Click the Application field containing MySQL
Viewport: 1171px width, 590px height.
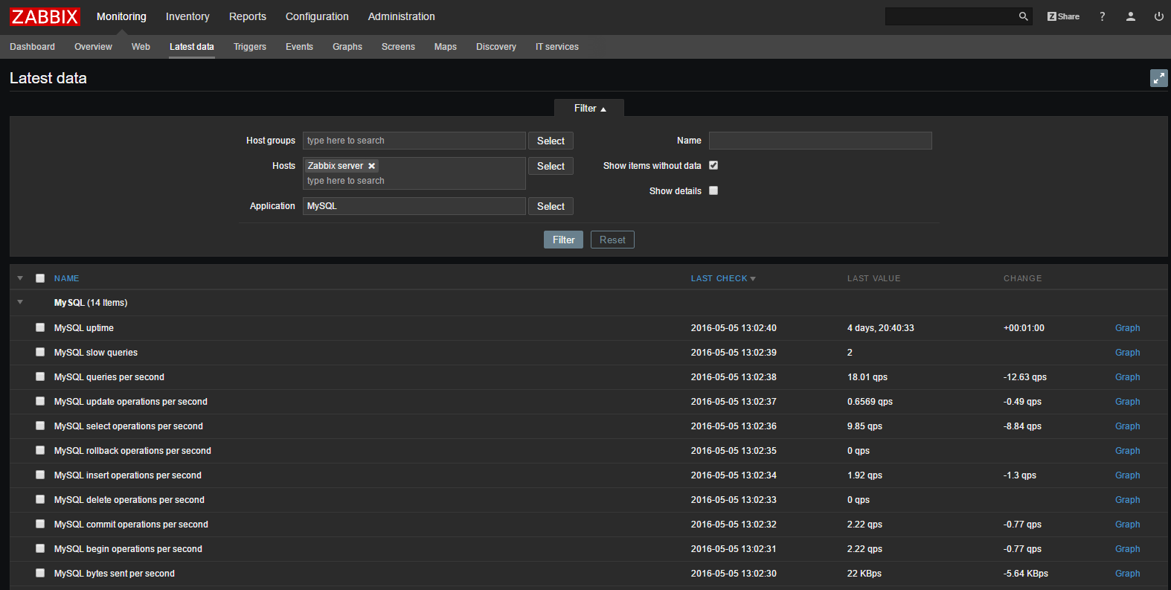tap(414, 206)
